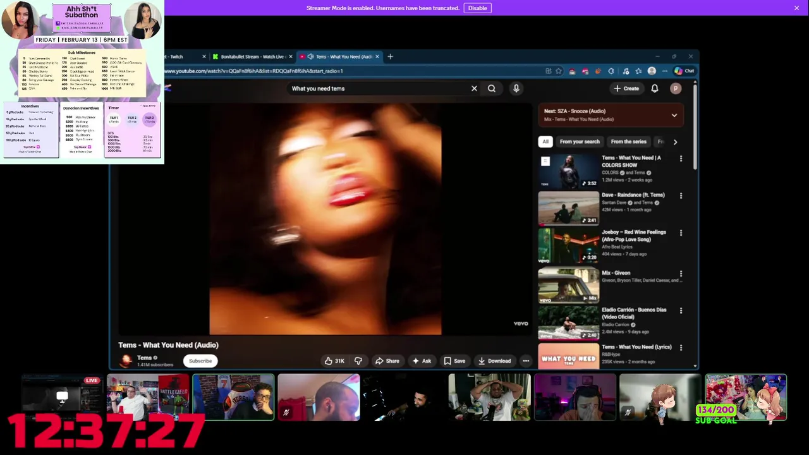Open What You Need (Lyrics) thumbnail

click(568, 356)
